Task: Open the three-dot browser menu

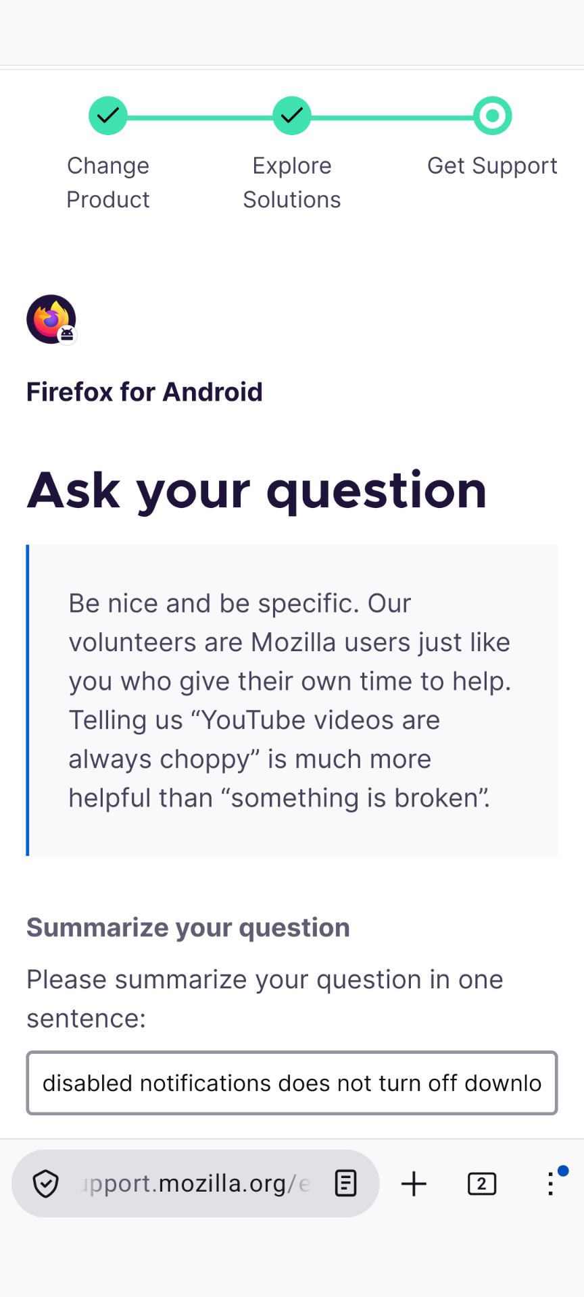Action: 551,1184
